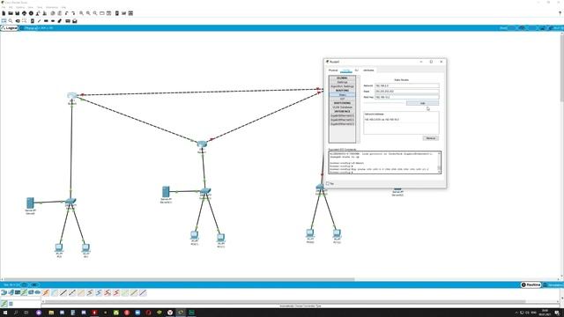Open Task View on the taskbar
The width and height of the screenshot is (564, 317).
(x=26, y=313)
